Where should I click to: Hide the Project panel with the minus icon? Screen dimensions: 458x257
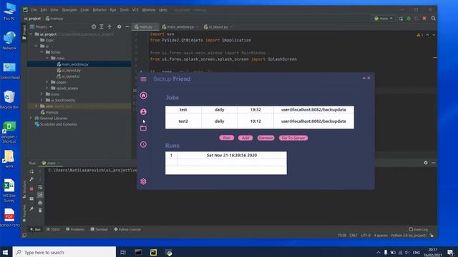(127, 27)
